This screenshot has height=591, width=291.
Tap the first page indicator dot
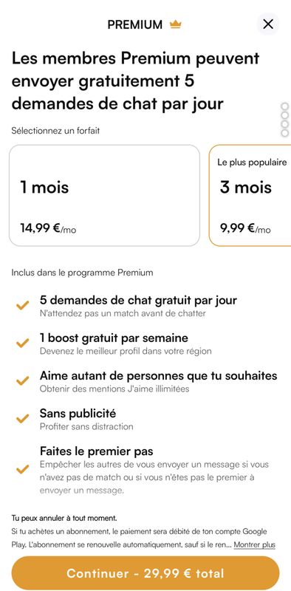click(285, 106)
